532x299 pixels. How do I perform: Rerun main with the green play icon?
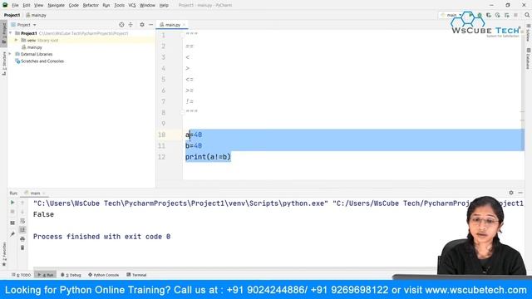click(x=12, y=203)
